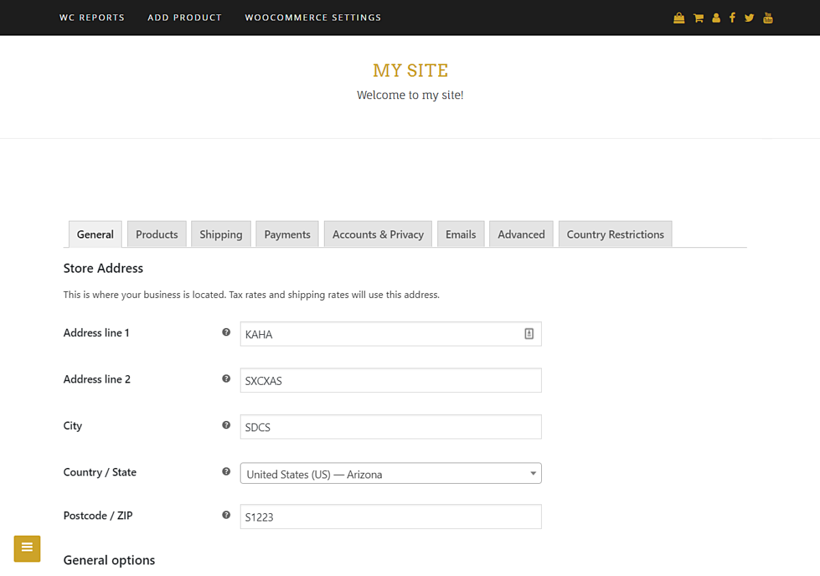The height and width of the screenshot is (576, 820).
Task: Open the Country / State dropdown
Action: (390, 473)
